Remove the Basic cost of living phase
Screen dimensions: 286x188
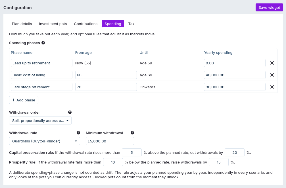[x=272, y=75]
